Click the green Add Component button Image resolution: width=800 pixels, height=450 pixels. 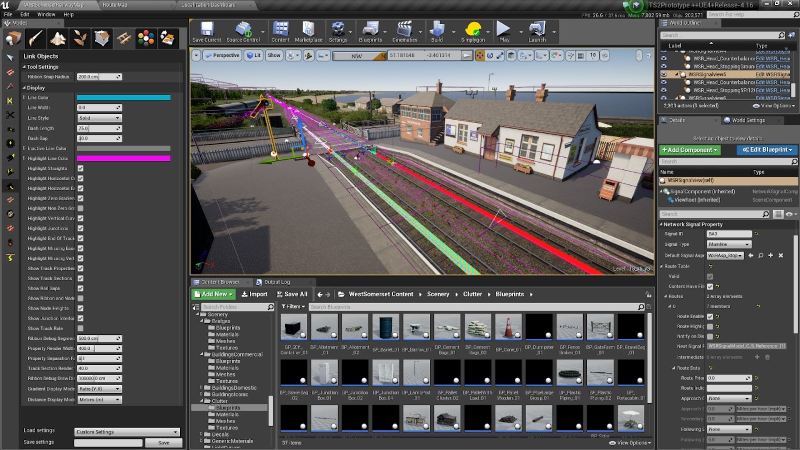coord(689,150)
